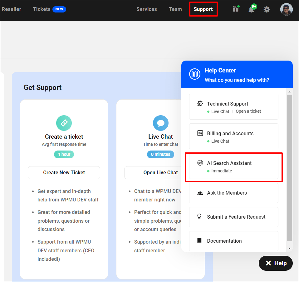Click 'Avg first response time' text
The image size is (299, 282).
(64, 144)
